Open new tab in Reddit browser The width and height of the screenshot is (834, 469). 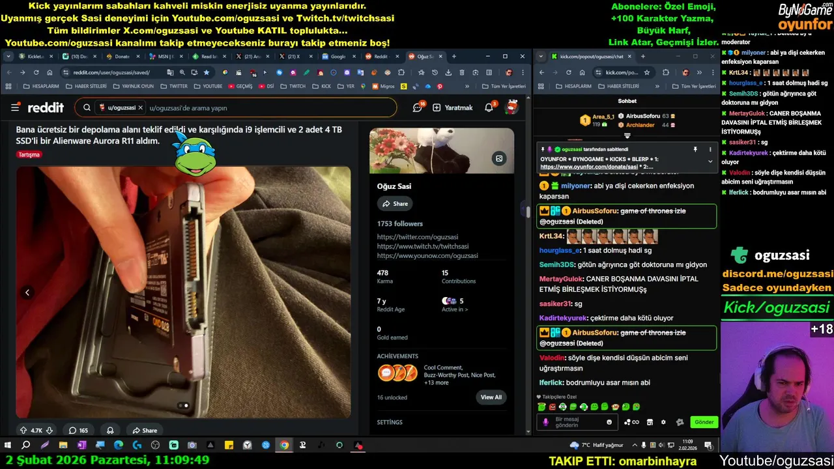[454, 57]
